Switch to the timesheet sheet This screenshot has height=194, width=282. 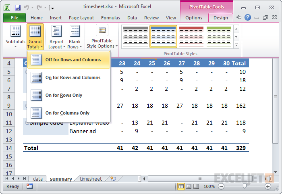[91, 179]
